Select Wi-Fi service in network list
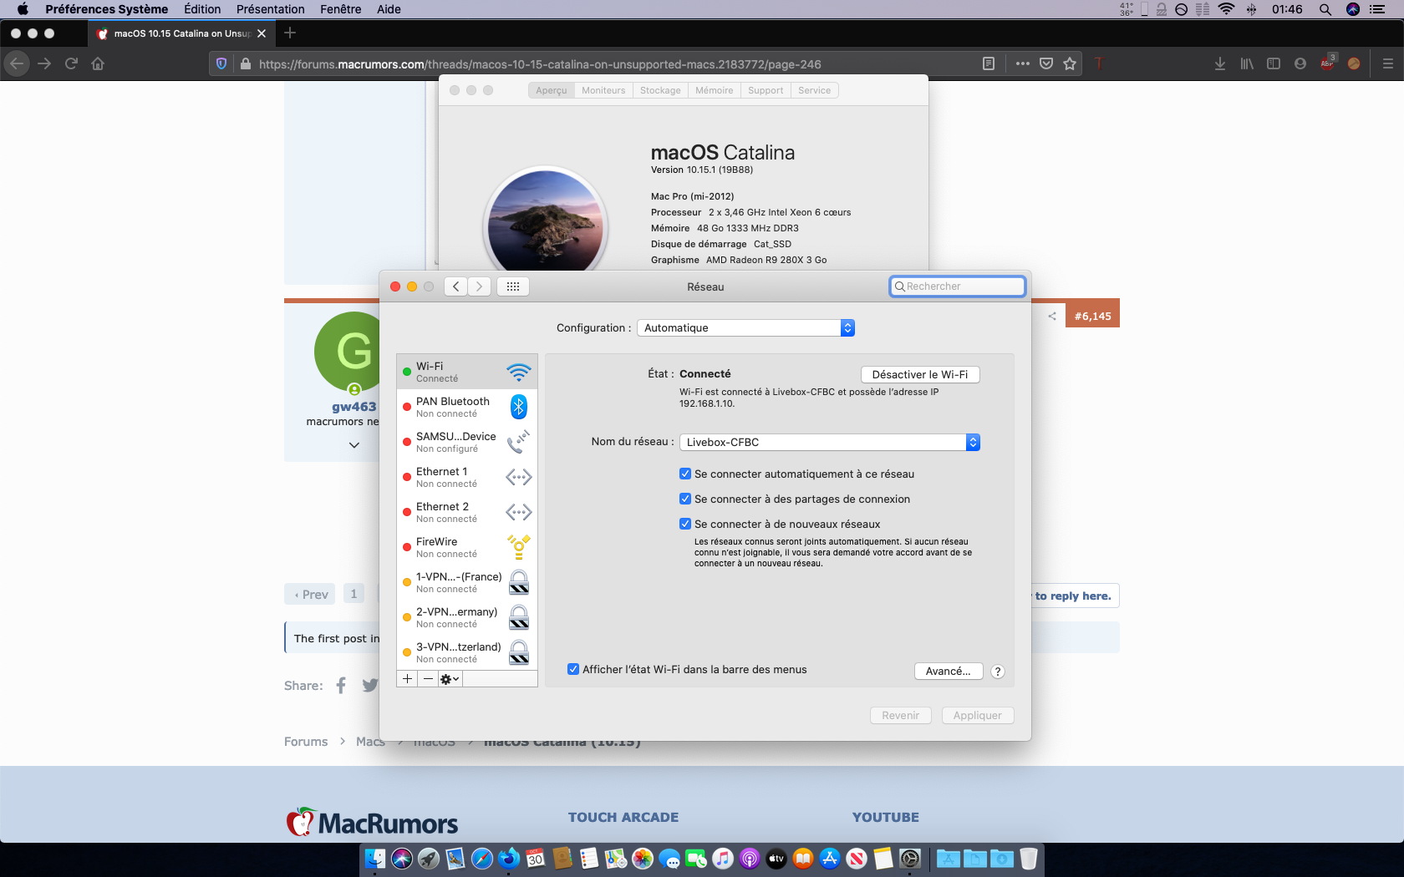This screenshot has height=877, width=1404. (x=467, y=372)
